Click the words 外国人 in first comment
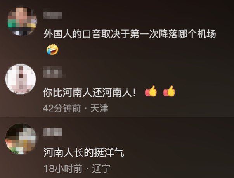Image resolution: width=234 pixels, height=178 pixels. 58,34
